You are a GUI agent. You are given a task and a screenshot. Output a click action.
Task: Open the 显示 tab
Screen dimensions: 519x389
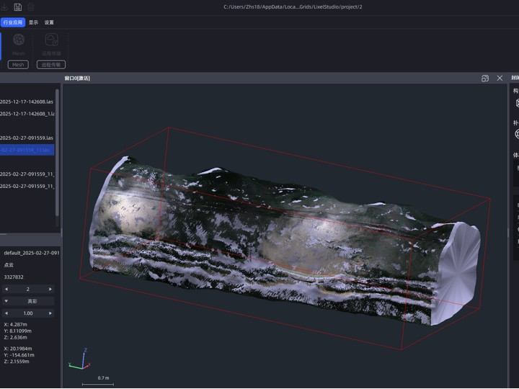33,22
